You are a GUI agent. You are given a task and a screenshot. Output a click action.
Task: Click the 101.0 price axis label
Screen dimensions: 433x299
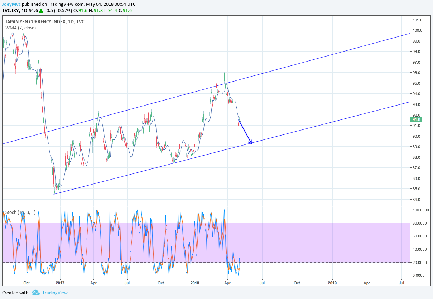point(418,20)
